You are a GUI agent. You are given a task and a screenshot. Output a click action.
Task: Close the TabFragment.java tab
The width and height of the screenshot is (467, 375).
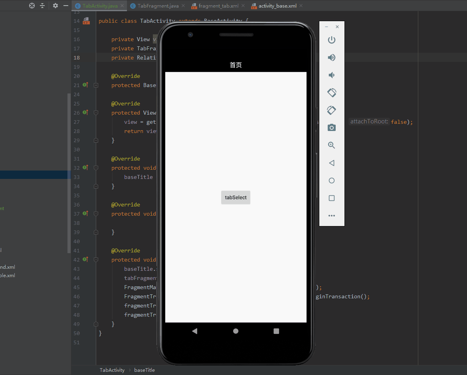pos(183,6)
